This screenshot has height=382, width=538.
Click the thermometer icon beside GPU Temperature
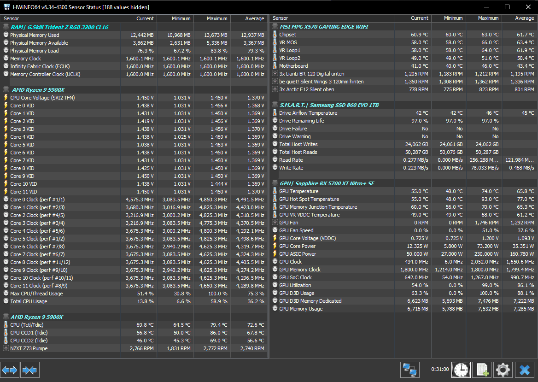[x=275, y=191]
